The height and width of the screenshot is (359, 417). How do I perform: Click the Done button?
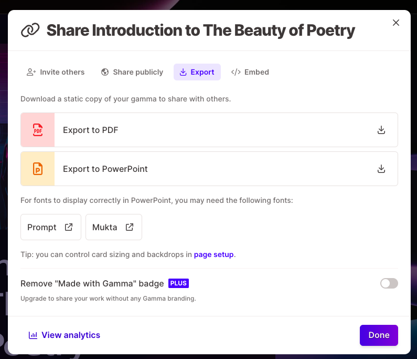(379, 335)
